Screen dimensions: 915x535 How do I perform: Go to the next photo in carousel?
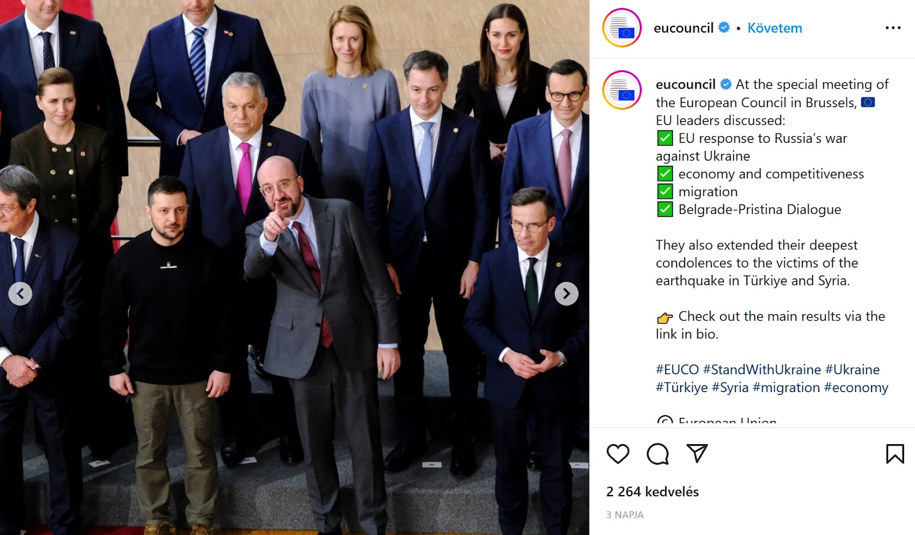point(566,294)
